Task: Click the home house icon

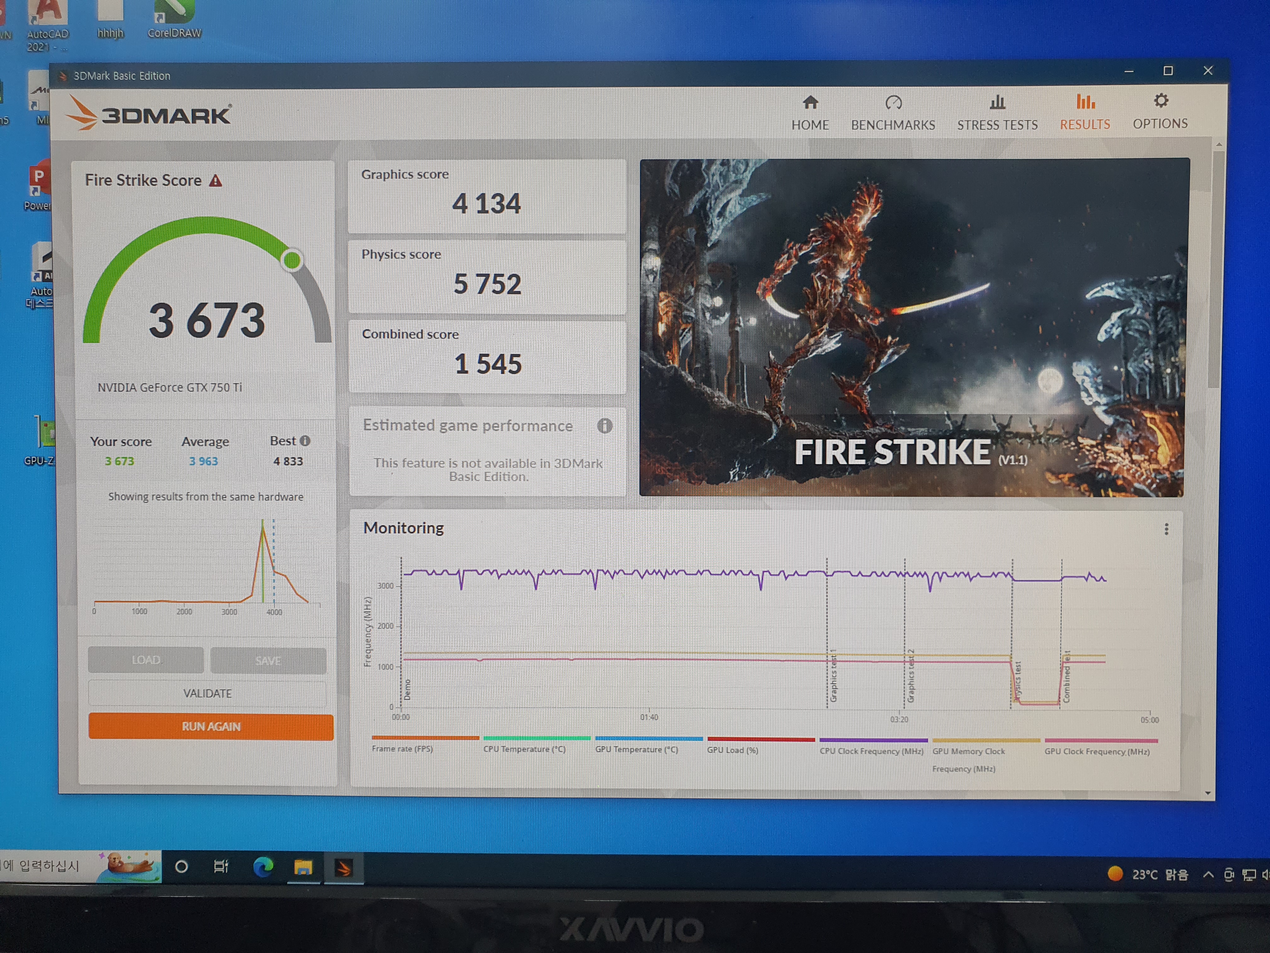Action: (810, 102)
